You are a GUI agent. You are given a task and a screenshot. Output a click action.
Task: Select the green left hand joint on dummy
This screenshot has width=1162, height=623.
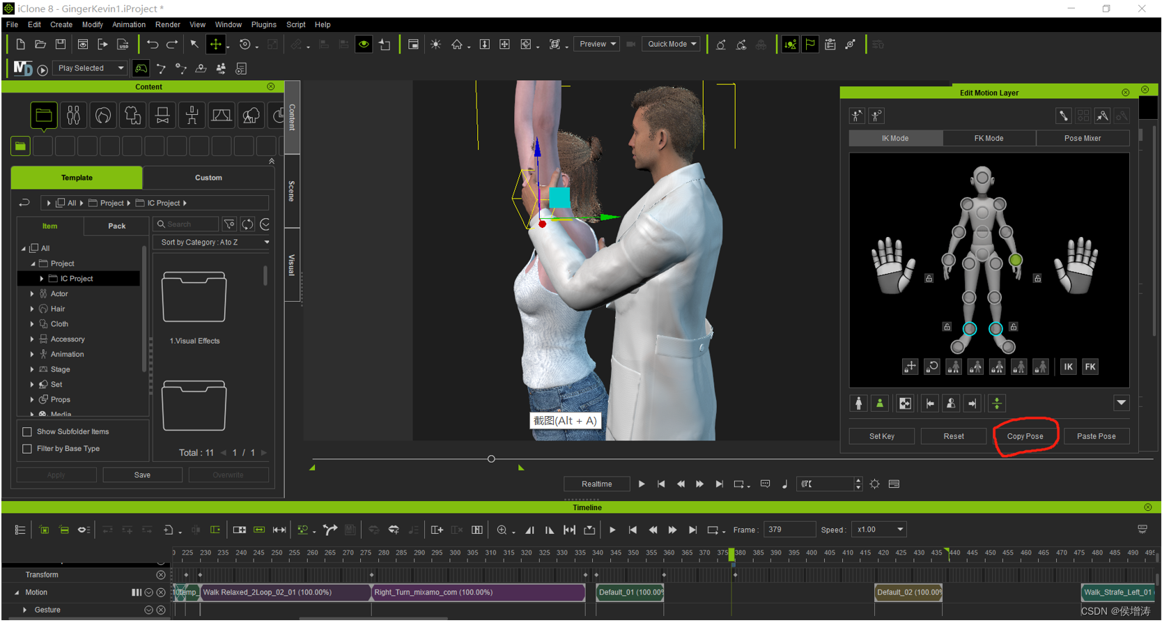[x=1016, y=260]
